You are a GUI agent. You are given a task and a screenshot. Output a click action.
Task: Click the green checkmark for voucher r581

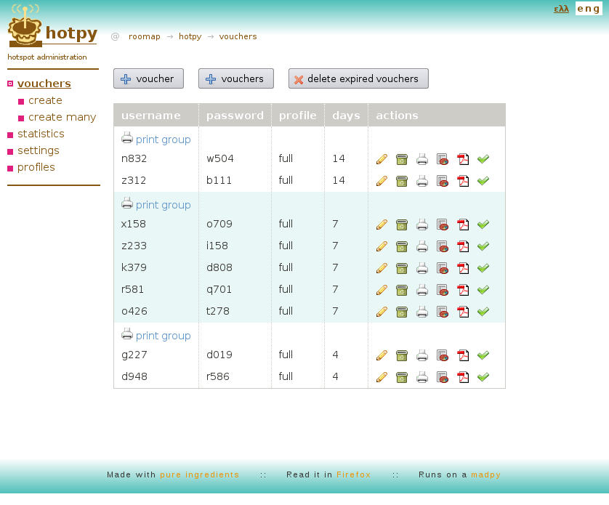[483, 290]
